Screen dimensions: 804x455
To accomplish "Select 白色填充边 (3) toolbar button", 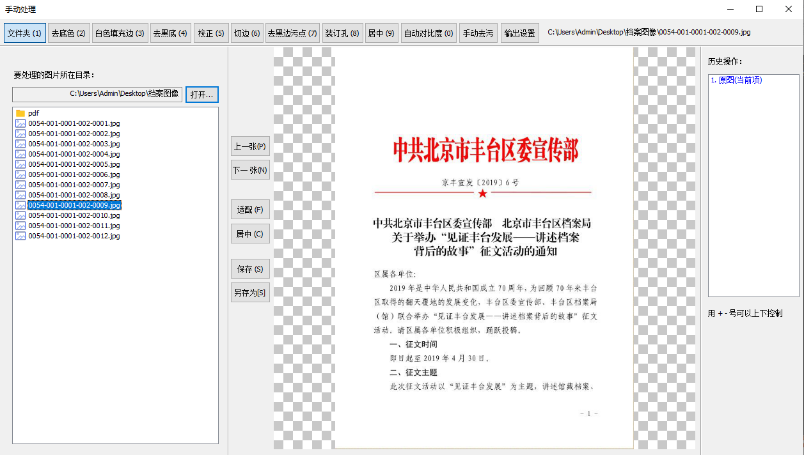I will click(x=120, y=33).
